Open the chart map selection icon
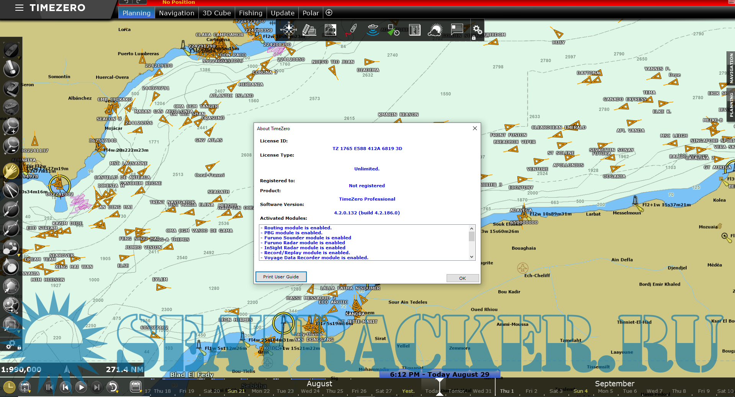 click(x=330, y=30)
